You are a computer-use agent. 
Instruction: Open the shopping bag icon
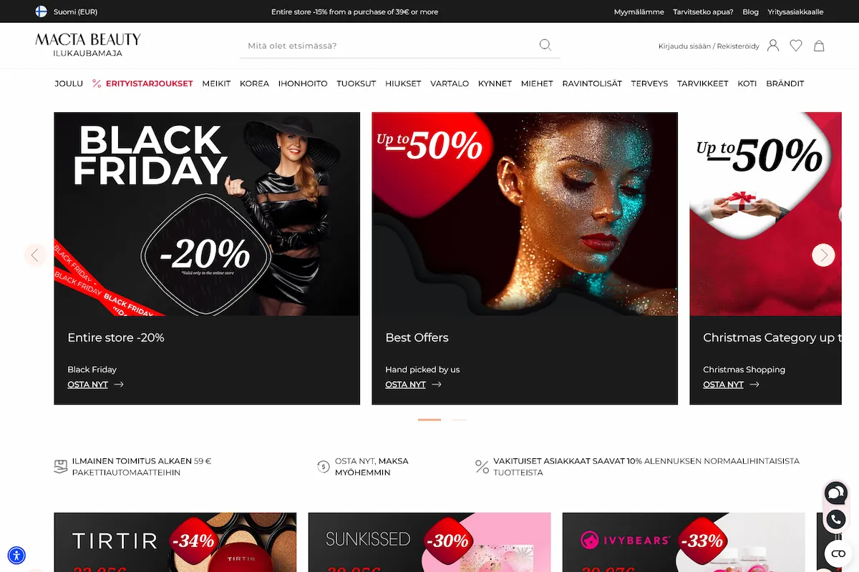pyautogui.click(x=819, y=45)
